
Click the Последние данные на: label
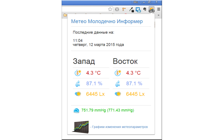pos(93,33)
